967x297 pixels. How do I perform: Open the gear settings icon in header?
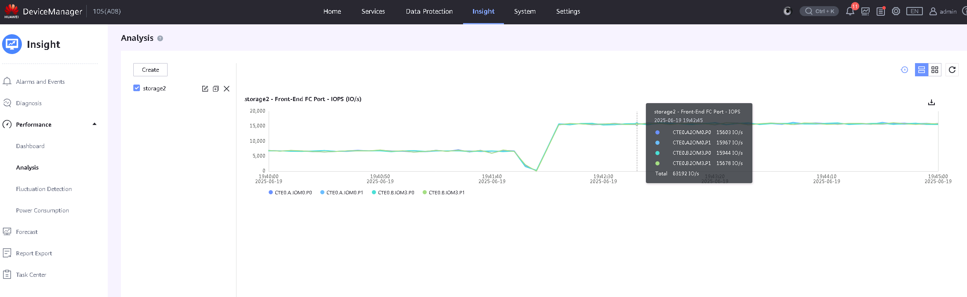point(896,11)
